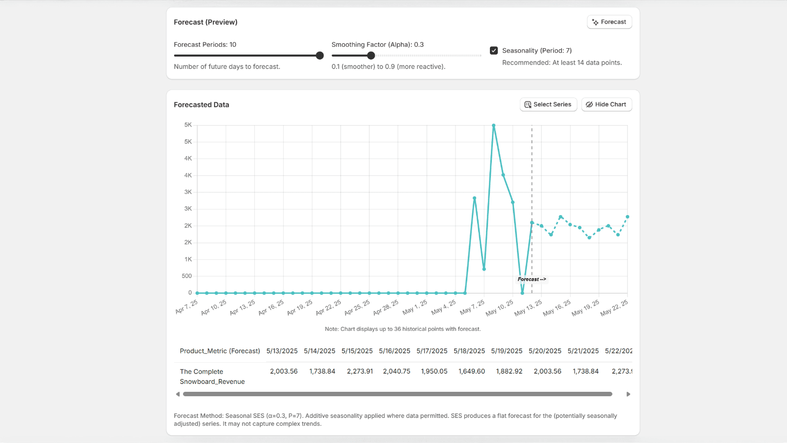
Task: Click the 1,649.60 forecast value cell
Action: (471, 372)
